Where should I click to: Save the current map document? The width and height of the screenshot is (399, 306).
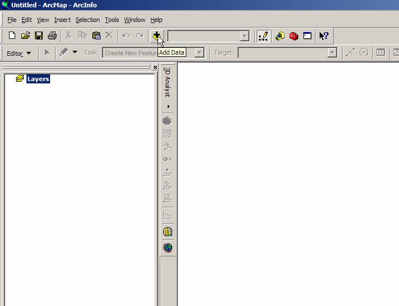click(x=39, y=36)
